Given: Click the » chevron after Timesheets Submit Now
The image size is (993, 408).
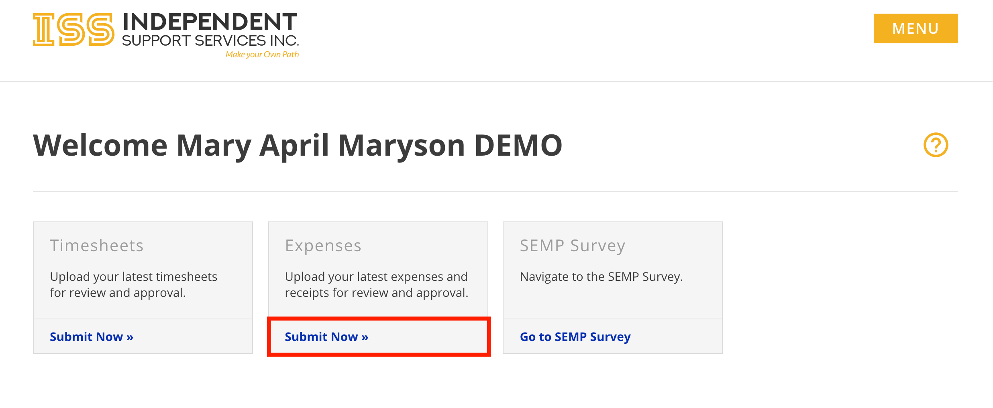Looking at the screenshot, I should click(x=130, y=337).
